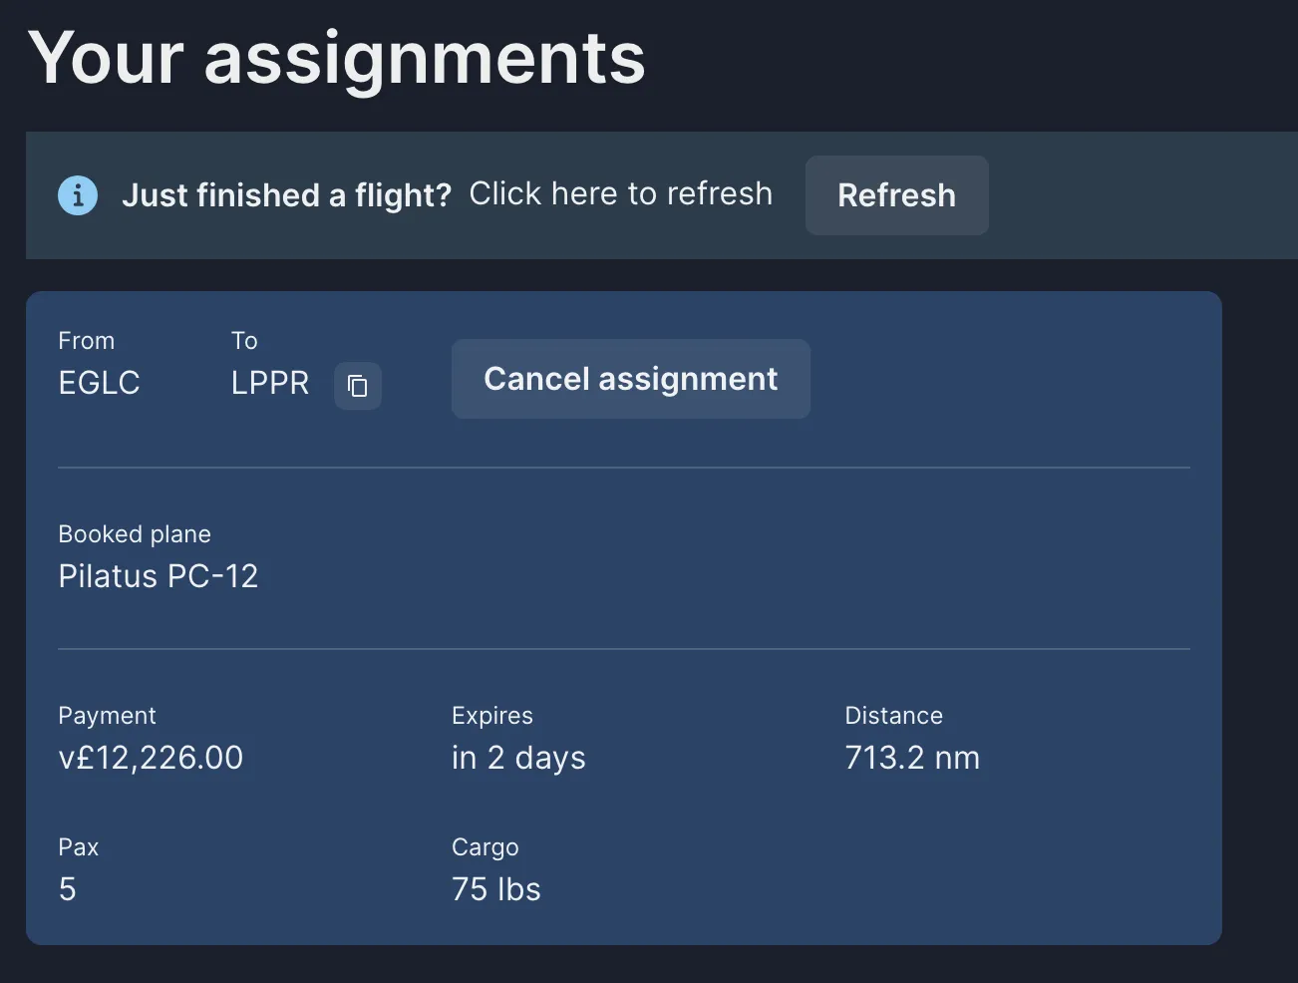The image size is (1298, 983).
Task: Click the payment amount v£12,226.00
Action: (x=151, y=758)
